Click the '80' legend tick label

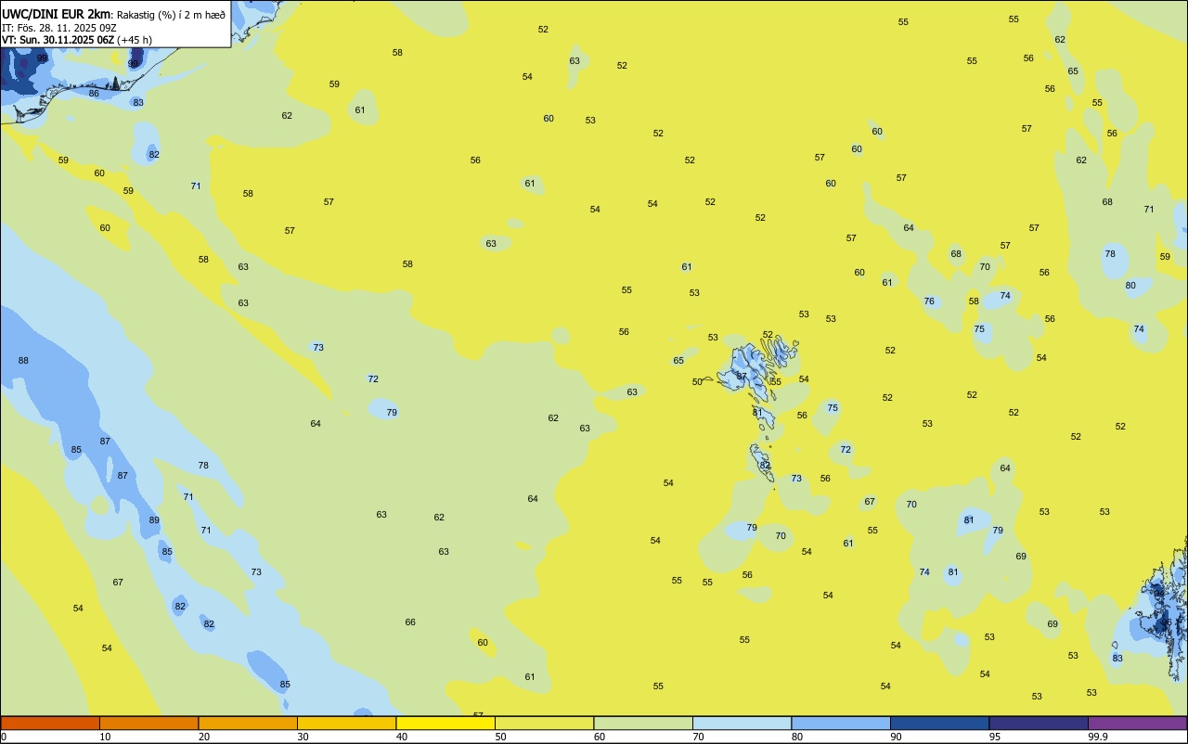797,737
